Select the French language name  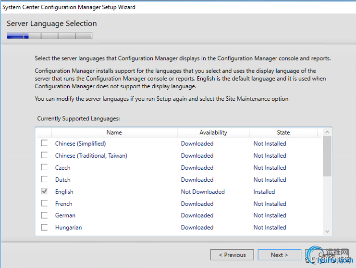[63, 204]
